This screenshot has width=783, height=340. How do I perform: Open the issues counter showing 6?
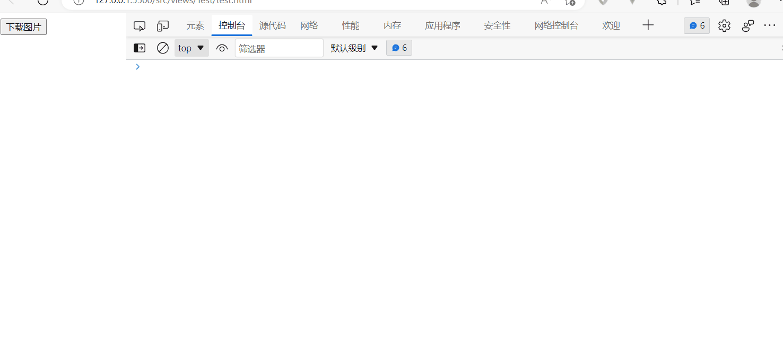(696, 25)
